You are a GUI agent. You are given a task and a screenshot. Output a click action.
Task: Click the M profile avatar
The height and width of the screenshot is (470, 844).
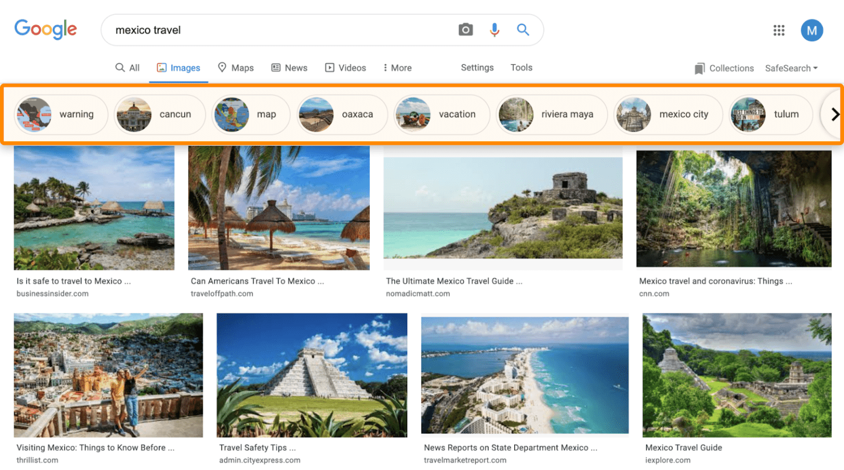pos(812,30)
